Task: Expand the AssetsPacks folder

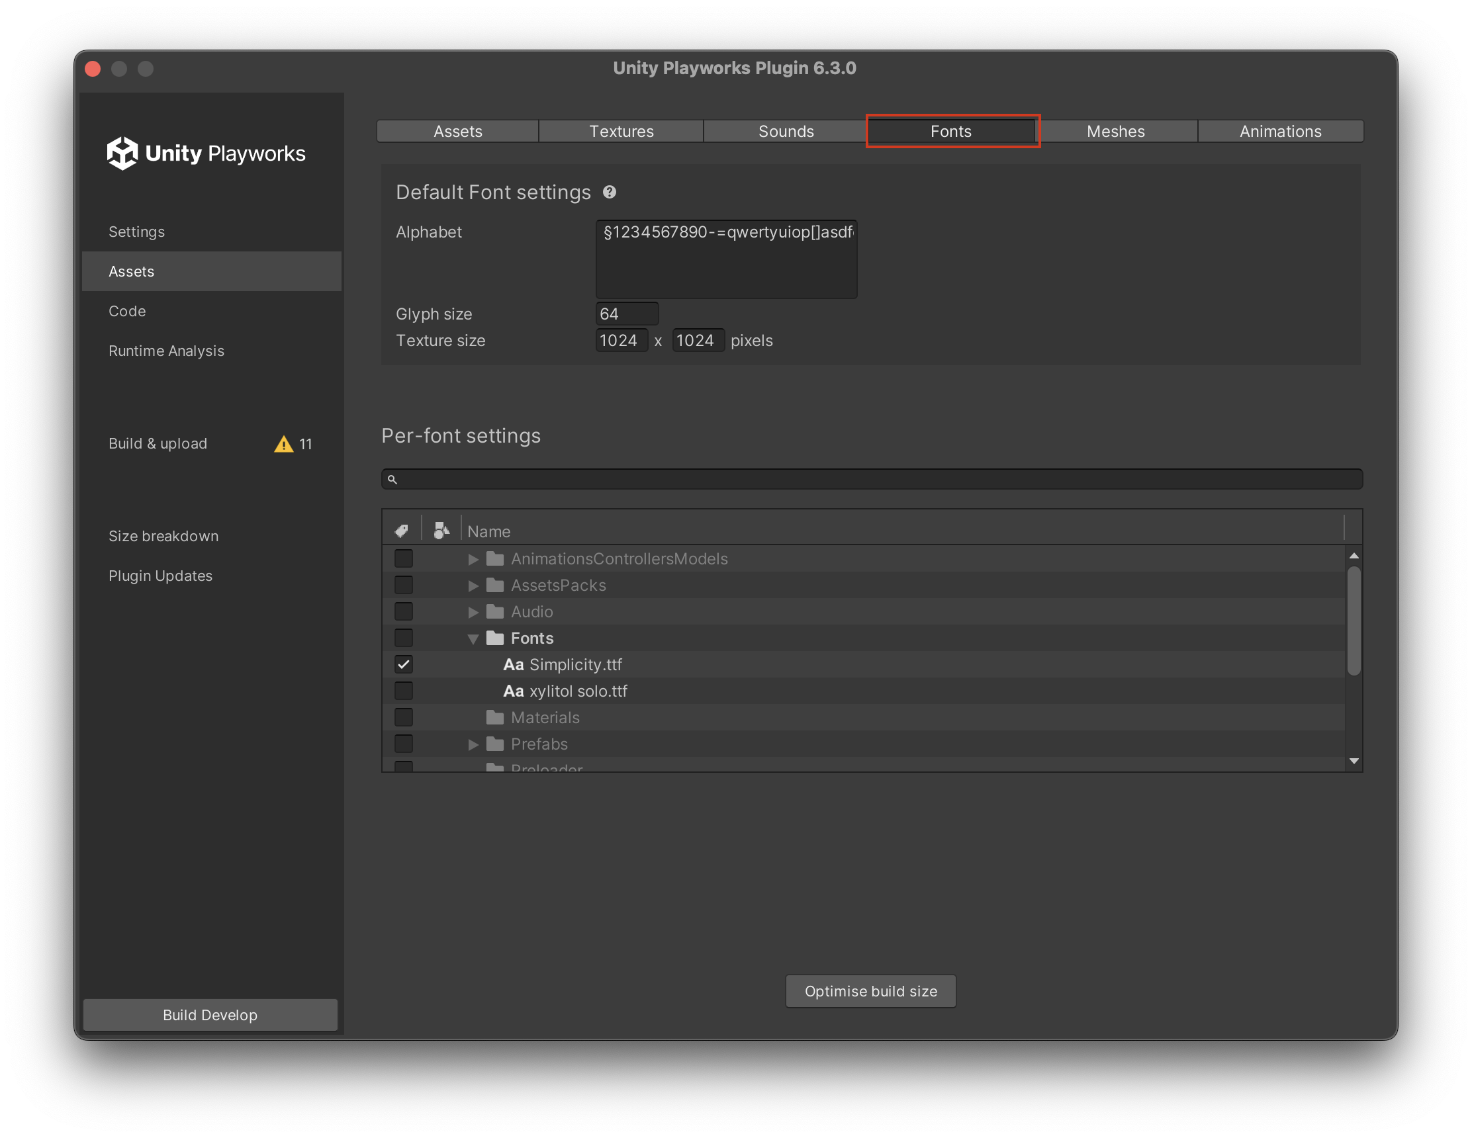Action: pyautogui.click(x=473, y=586)
